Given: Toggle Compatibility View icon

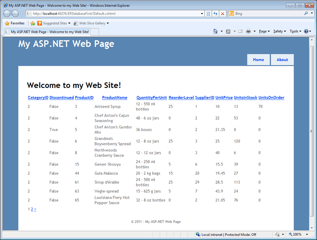Looking at the screenshot, I should click(x=208, y=14).
